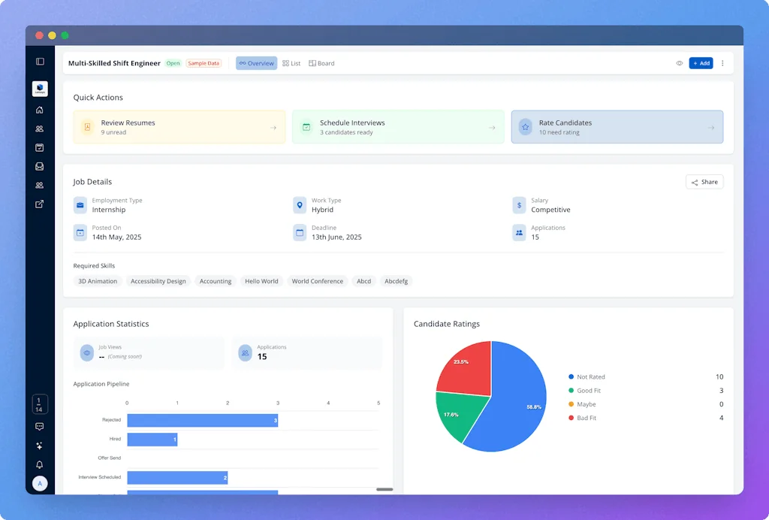
Task: Collapse the sidebar panel toggle
Action: (40, 62)
